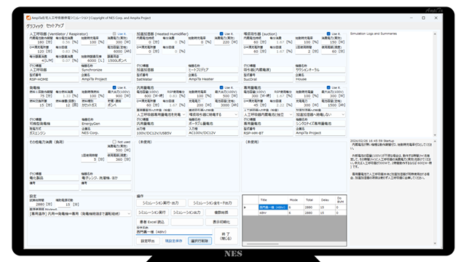Switch to the グラフィック tab
466x262 pixels.
click(35, 26)
